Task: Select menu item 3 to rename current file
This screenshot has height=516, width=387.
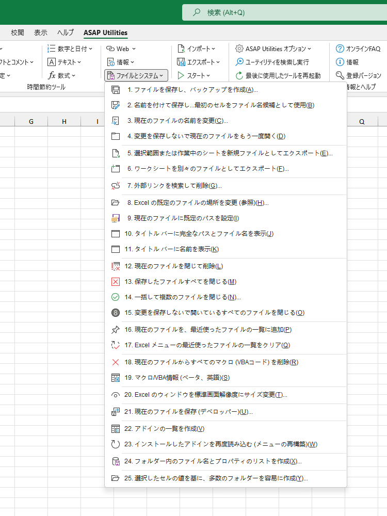Action: pos(178,121)
